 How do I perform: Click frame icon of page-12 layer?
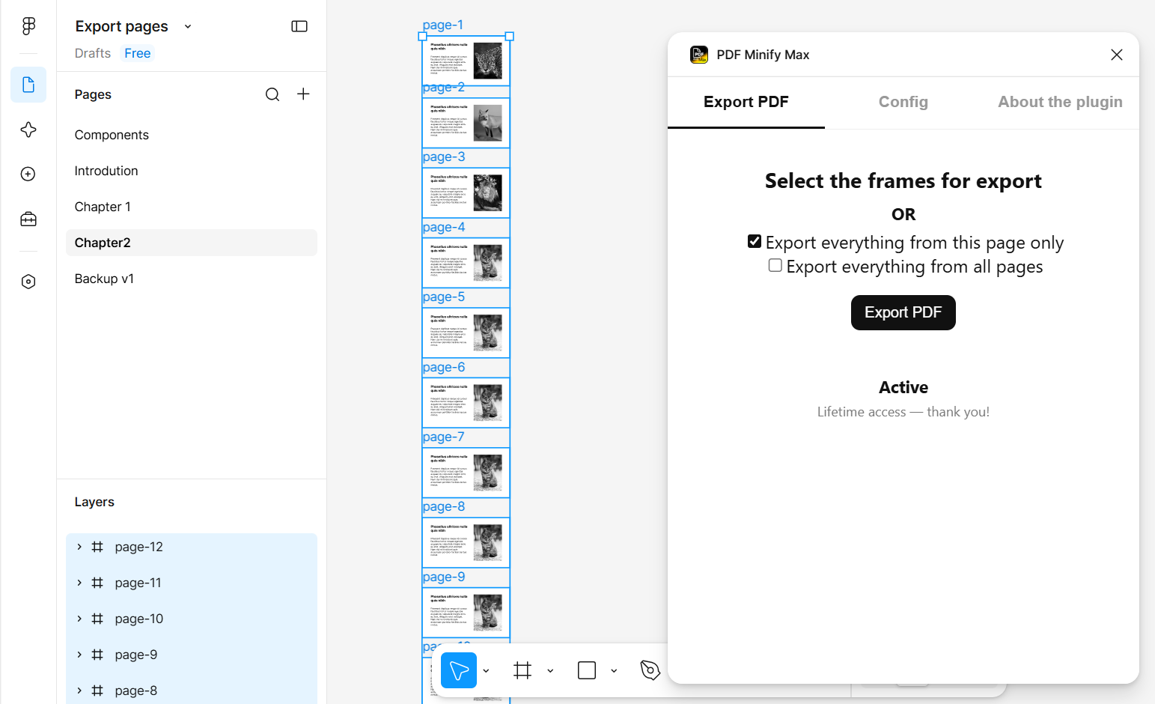coord(97,547)
